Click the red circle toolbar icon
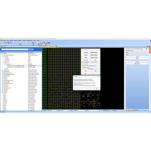 coord(44,43)
